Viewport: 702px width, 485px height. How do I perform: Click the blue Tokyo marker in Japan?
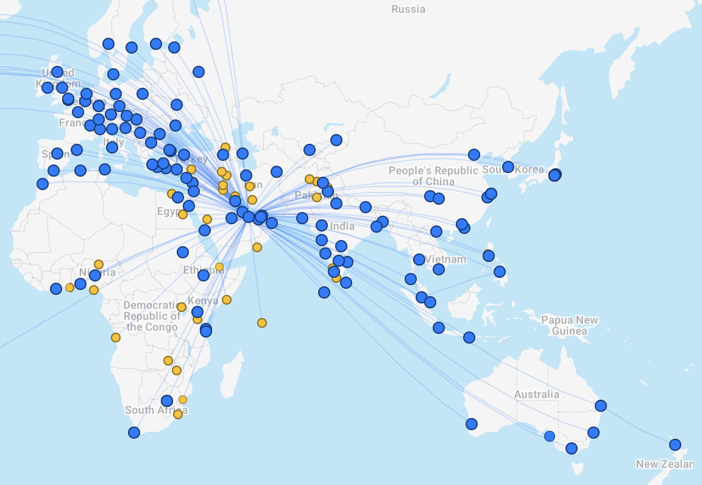pyautogui.click(x=555, y=175)
